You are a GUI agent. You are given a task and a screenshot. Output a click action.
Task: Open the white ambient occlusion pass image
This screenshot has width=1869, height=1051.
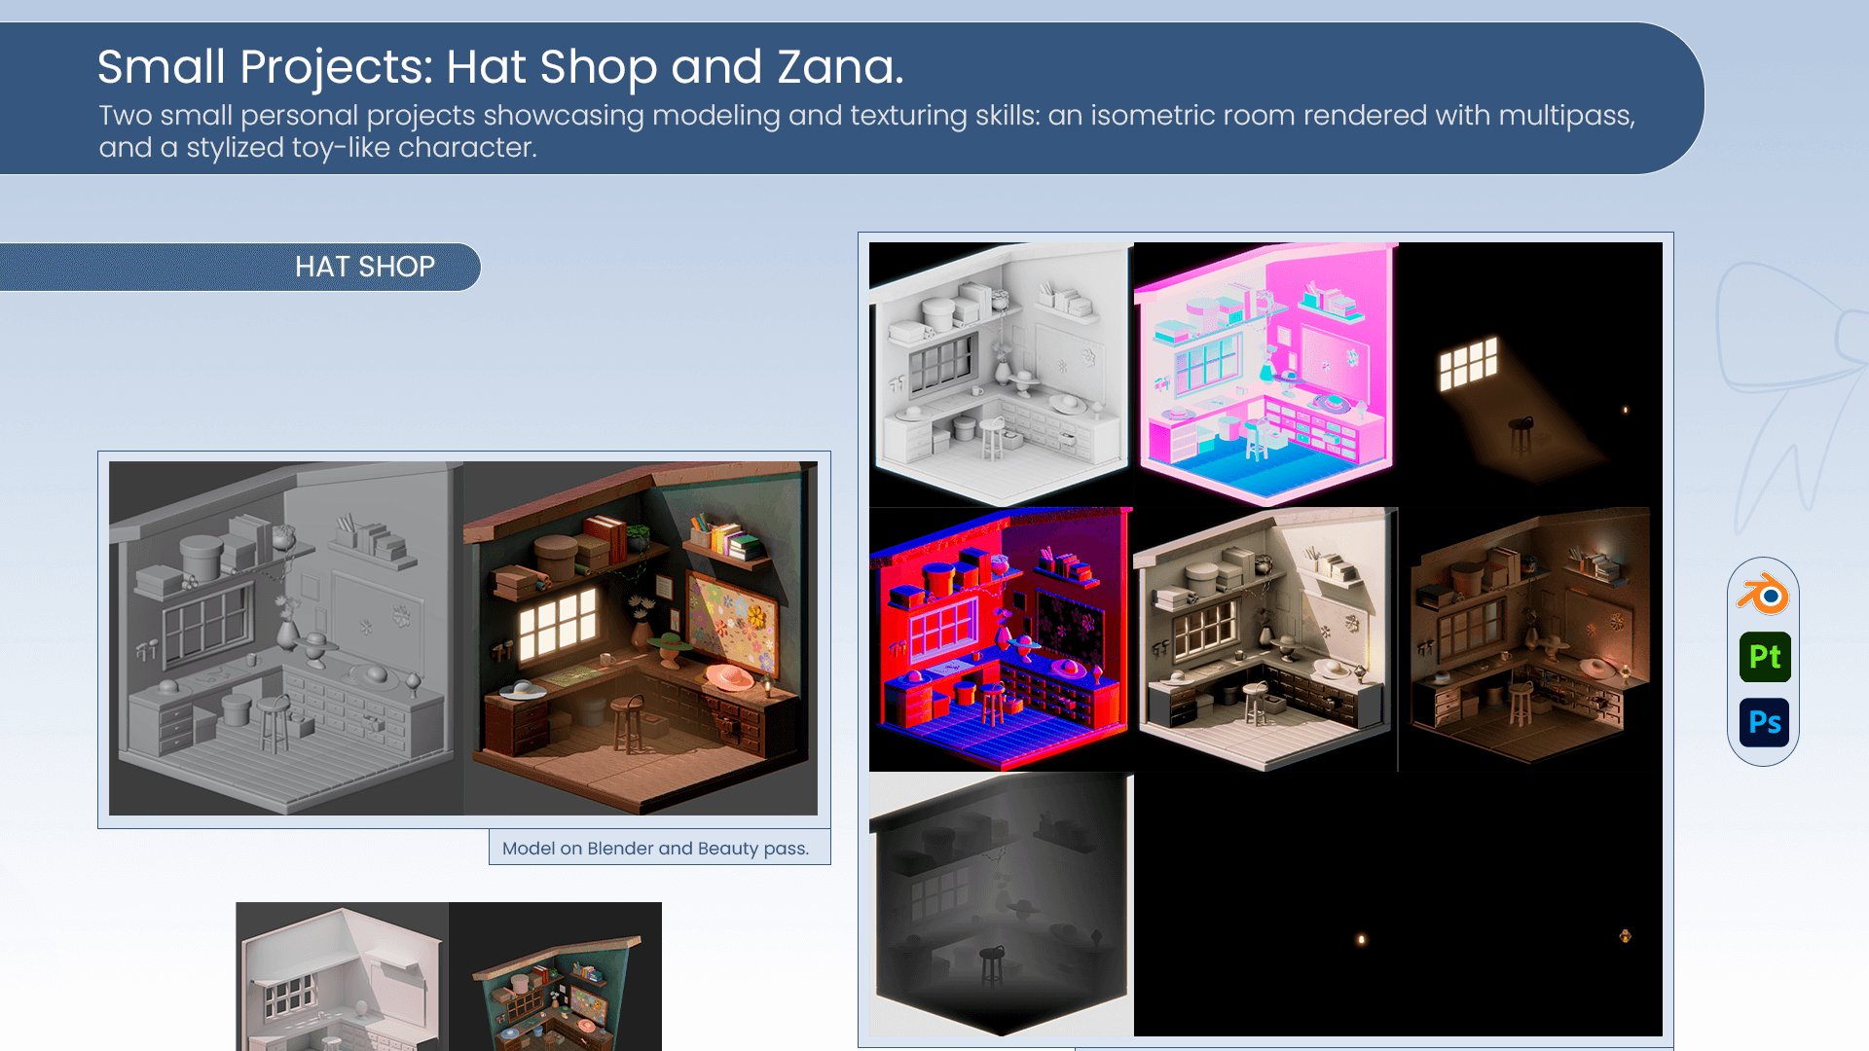pos(1001,375)
